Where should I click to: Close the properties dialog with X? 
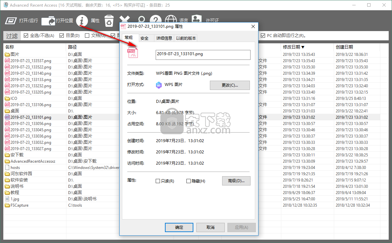click(x=253, y=26)
